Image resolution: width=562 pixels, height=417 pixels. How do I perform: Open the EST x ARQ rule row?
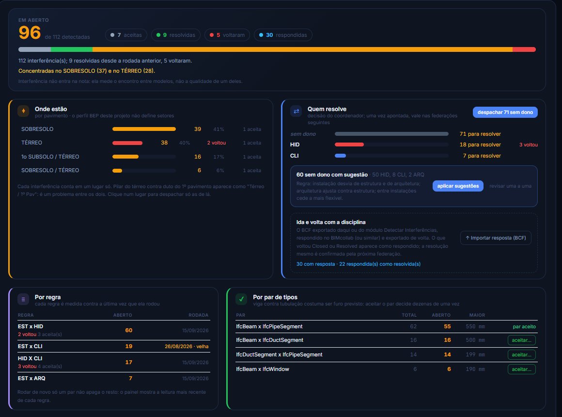pos(114,378)
